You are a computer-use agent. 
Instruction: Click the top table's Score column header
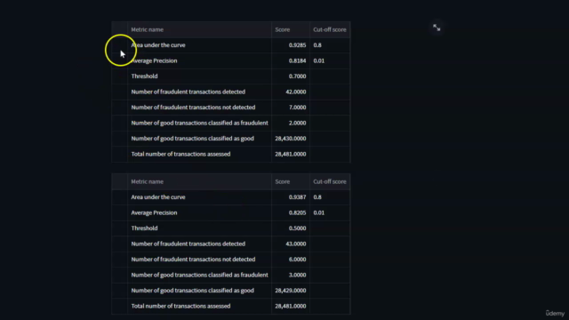283,29
